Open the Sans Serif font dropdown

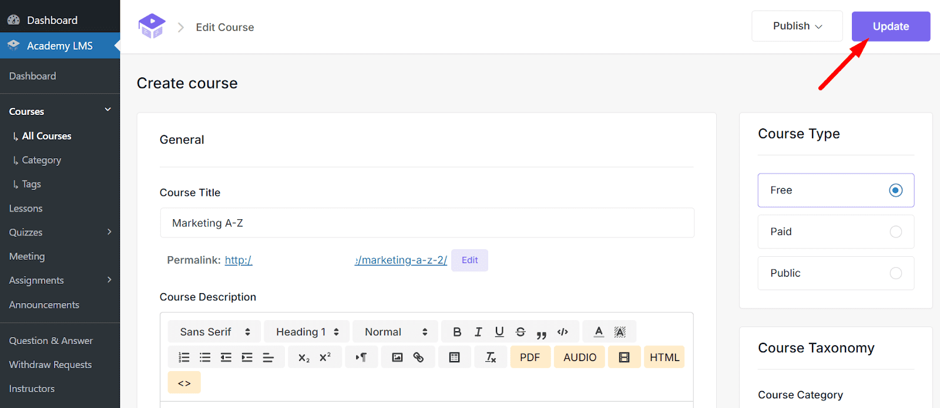pyautogui.click(x=215, y=332)
